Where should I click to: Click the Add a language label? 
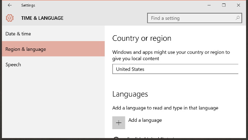pos(145,120)
